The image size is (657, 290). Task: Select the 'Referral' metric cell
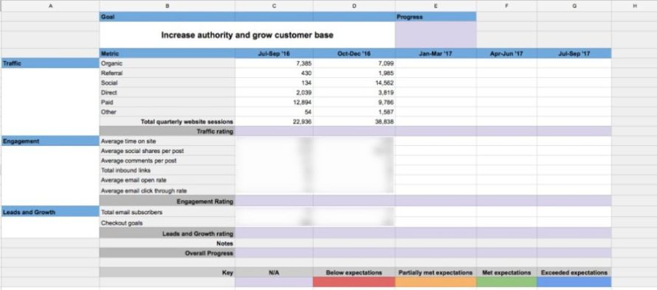pos(167,73)
